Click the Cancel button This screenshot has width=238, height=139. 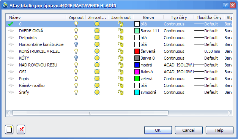click(x=189, y=130)
